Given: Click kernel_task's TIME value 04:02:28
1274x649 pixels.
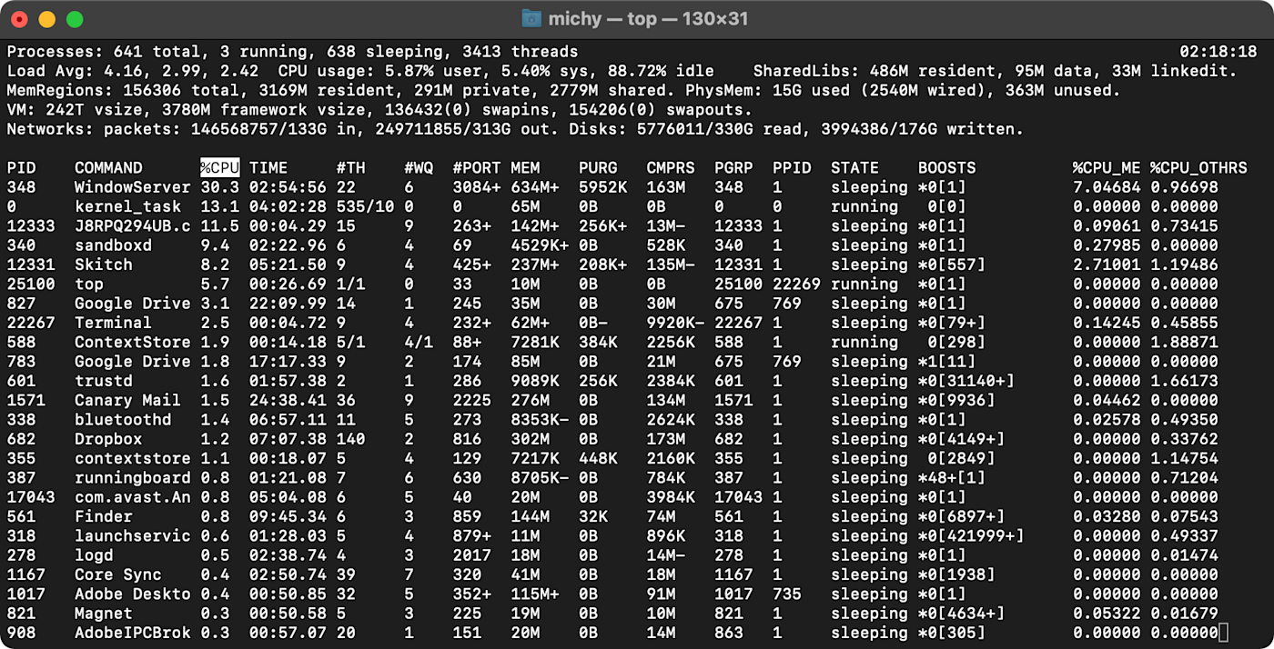Looking at the screenshot, I should (288, 206).
